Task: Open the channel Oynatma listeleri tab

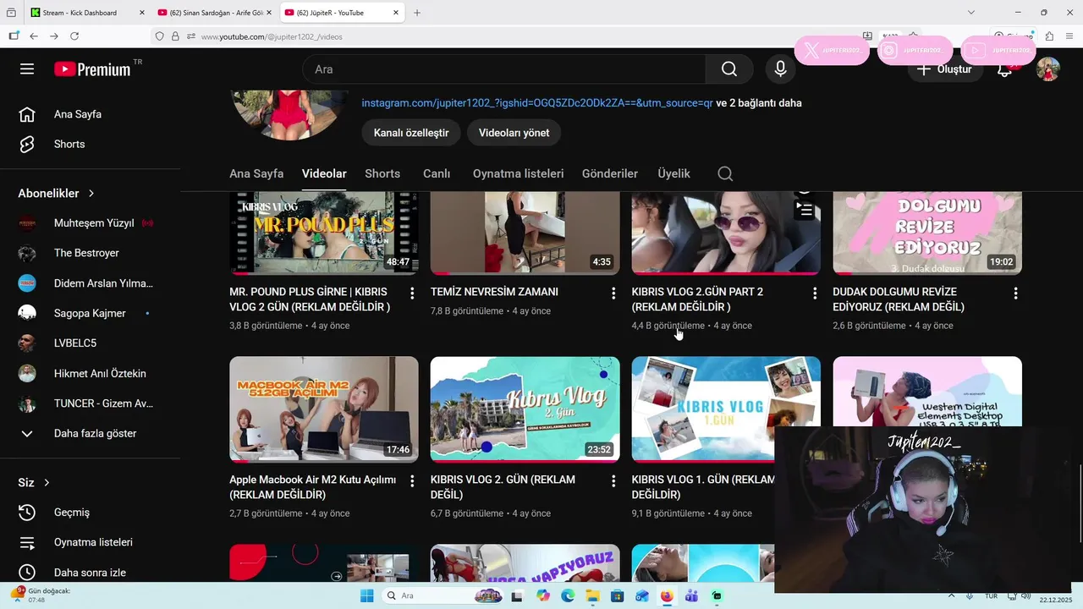Action: coord(518,173)
